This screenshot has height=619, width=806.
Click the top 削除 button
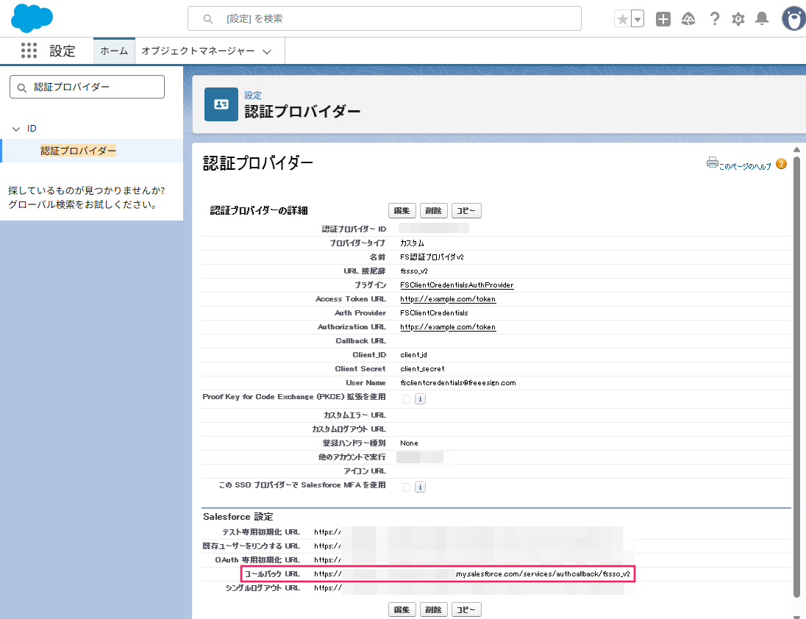(x=433, y=210)
